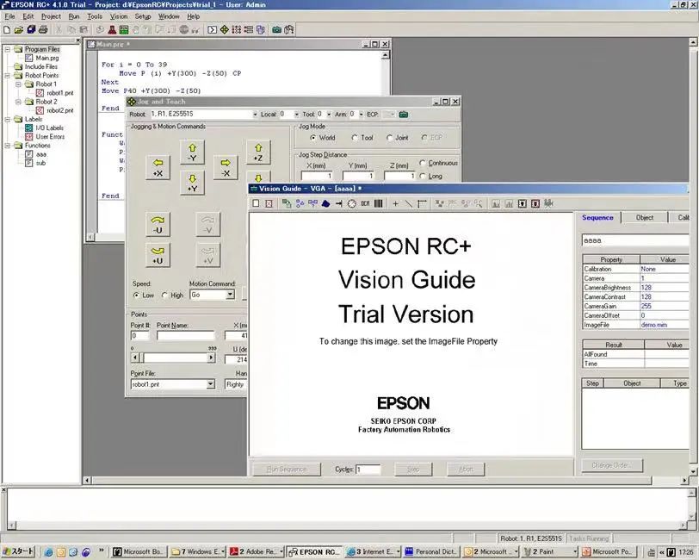Viewport: 699px width, 560px height.
Task: Select the Line tool in Vision Guide
Action: point(409,203)
